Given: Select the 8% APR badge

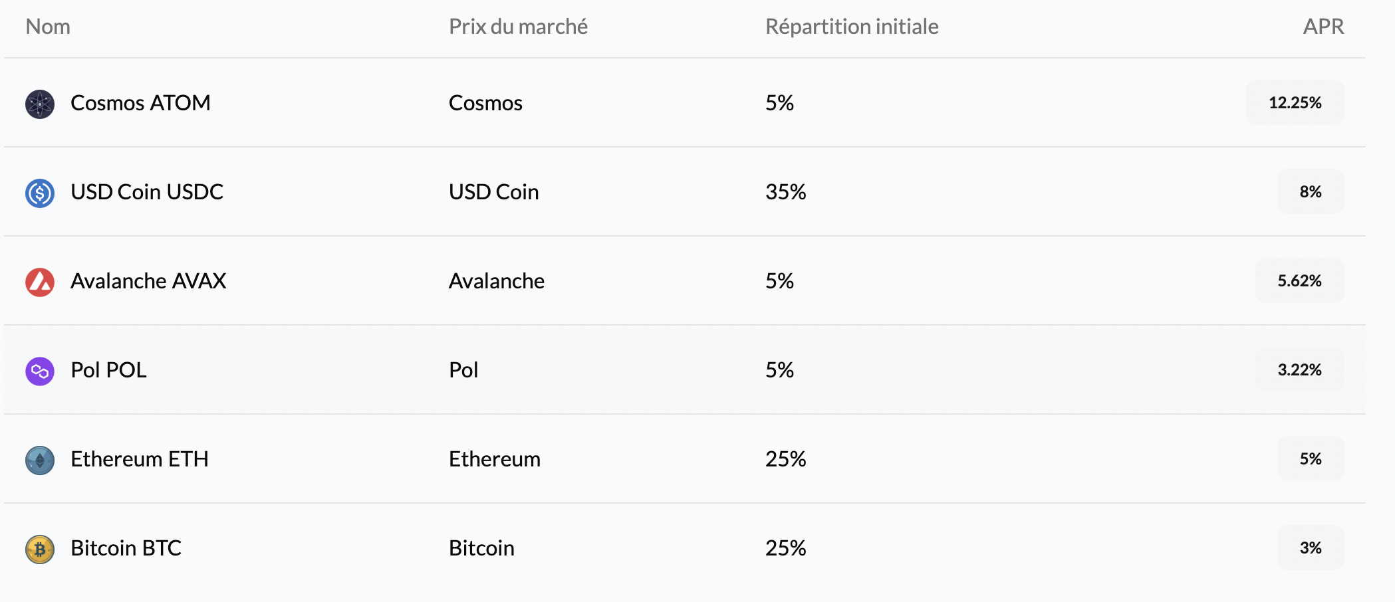Looking at the screenshot, I should 1311,192.
